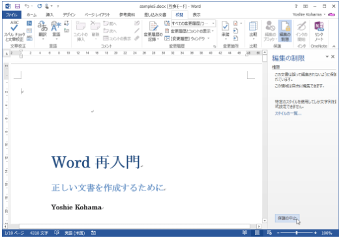The image size is (339, 238).
Task: Open the Language (言語) tool
Action: [56, 31]
